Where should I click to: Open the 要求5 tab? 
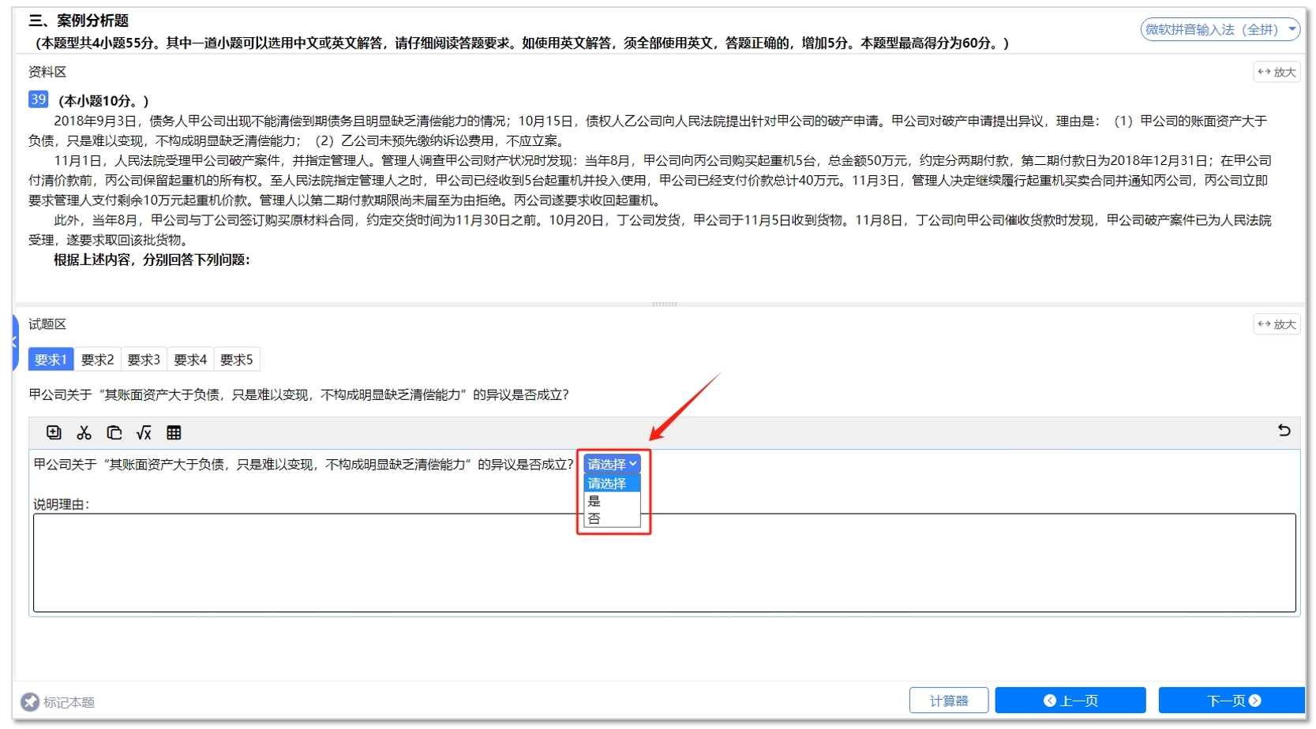click(x=237, y=360)
